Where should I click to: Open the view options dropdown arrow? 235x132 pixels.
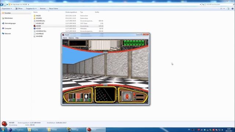coord(224,9)
